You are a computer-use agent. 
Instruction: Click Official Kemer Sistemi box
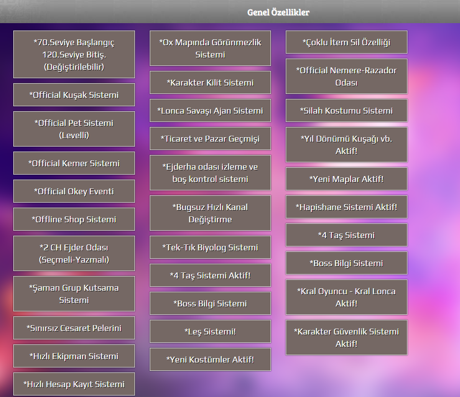pos(74,163)
